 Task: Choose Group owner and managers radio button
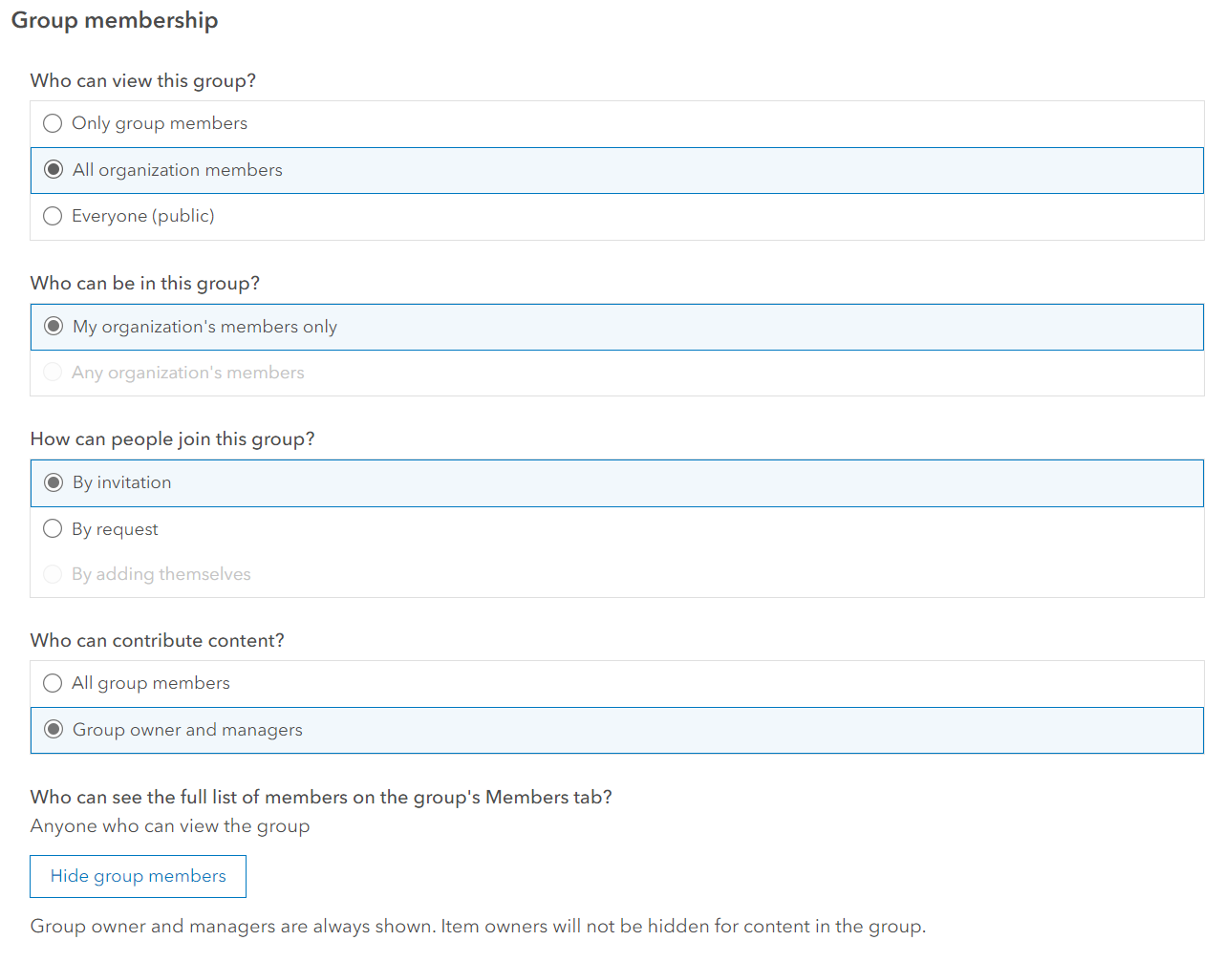(54, 730)
